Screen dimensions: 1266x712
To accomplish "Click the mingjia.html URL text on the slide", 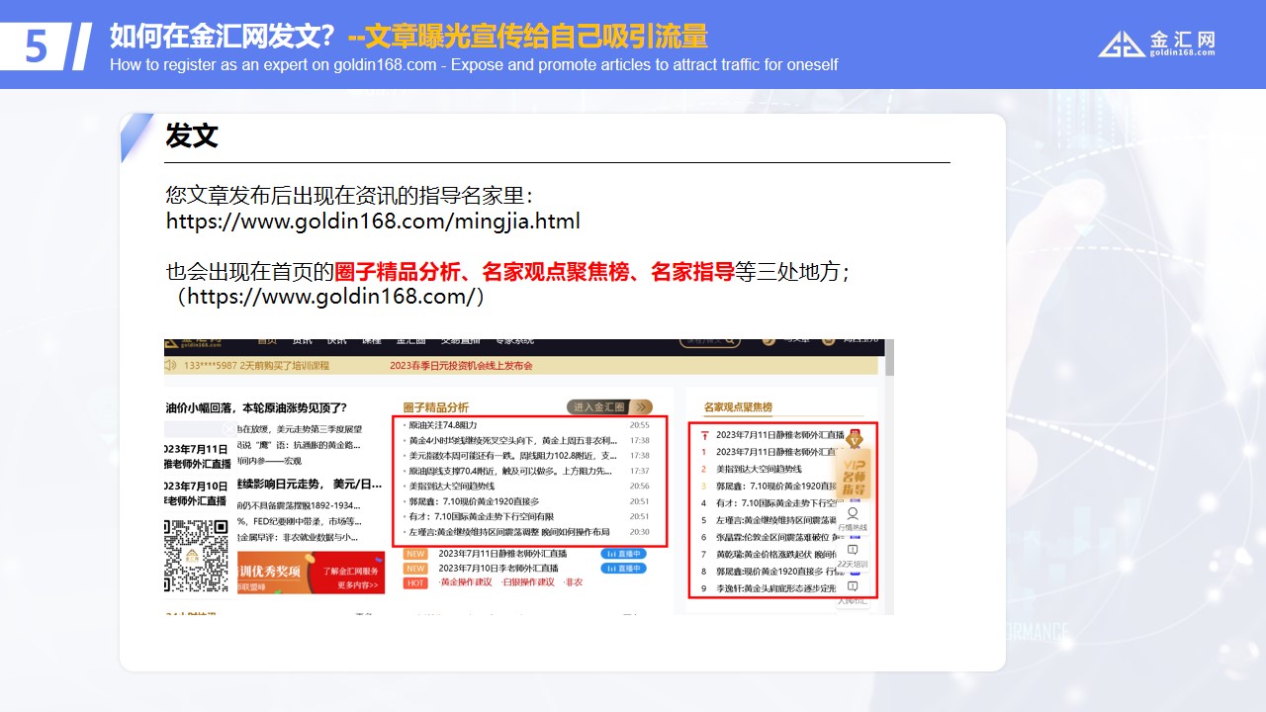I will click(x=373, y=221).
